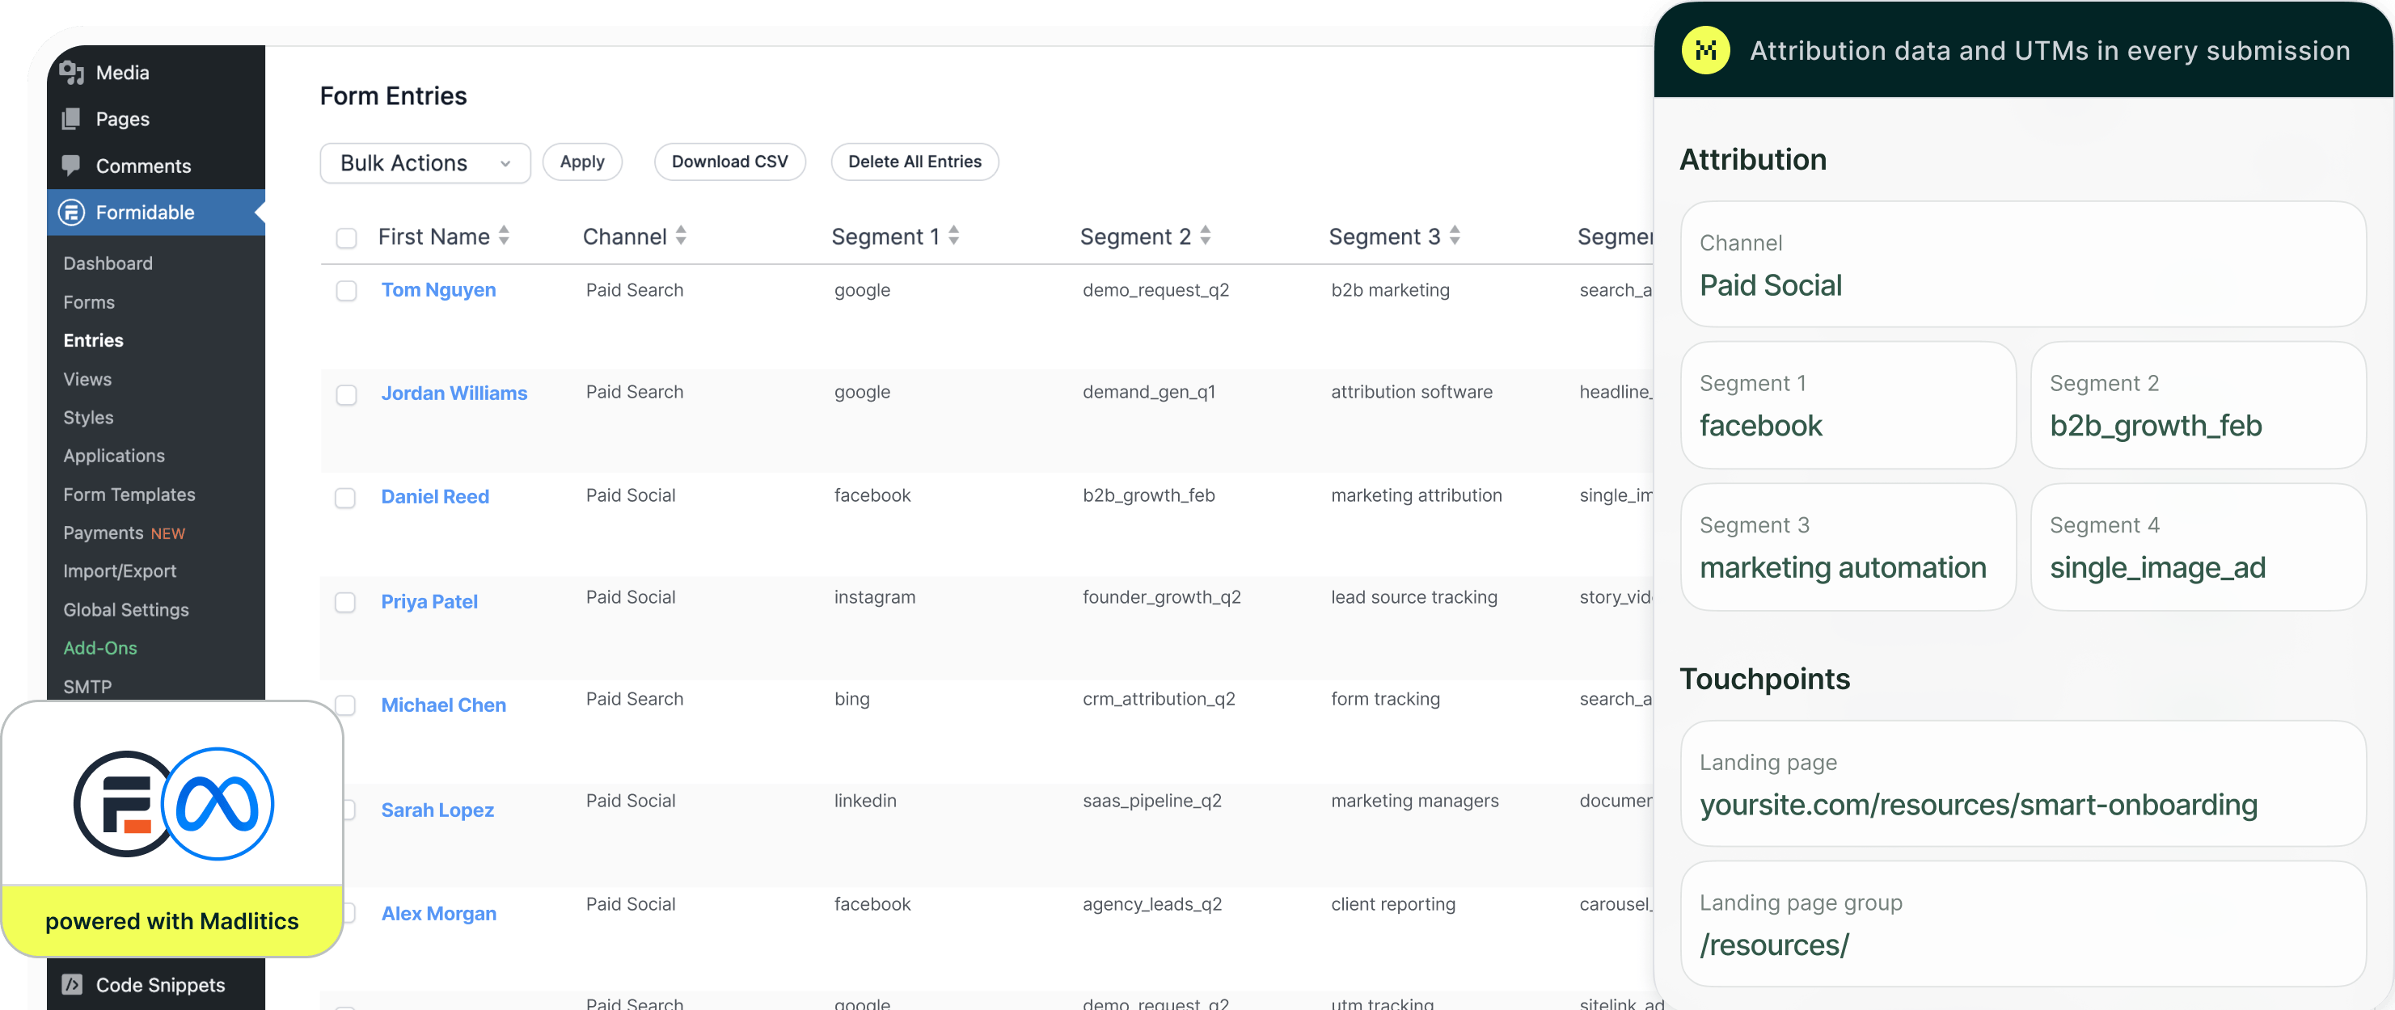The image size is (2395, 1010).
Task: Open Media in the admin menu
Action: pyautogui.click(x=155, y=73)
